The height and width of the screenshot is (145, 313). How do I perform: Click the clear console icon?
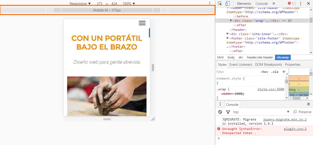click(220, 112)
